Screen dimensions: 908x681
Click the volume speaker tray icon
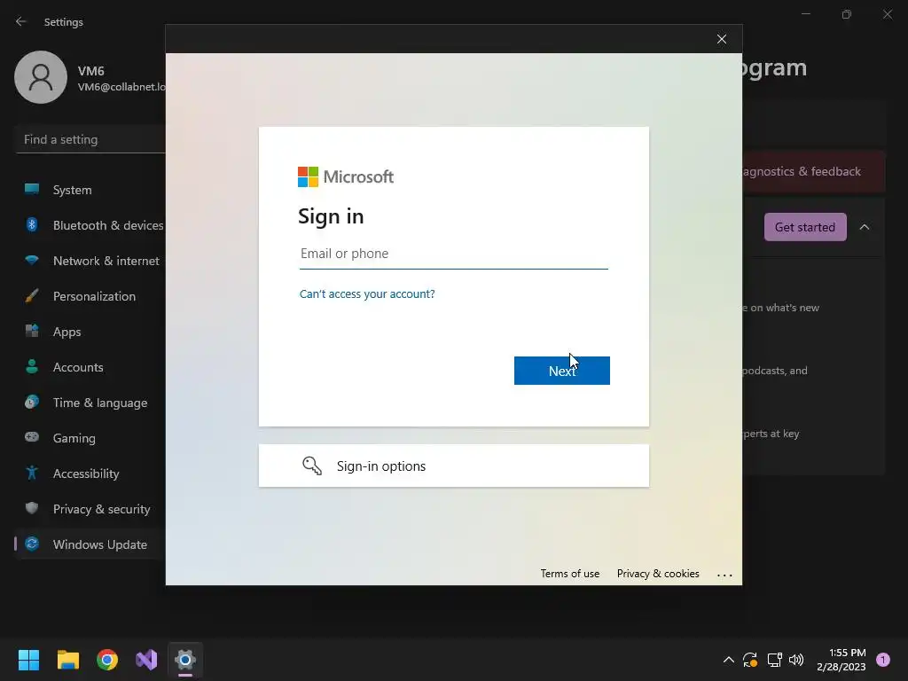(797, 660)
